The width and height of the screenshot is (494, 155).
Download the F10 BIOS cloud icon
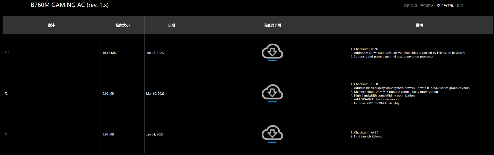tap(272, 52)
